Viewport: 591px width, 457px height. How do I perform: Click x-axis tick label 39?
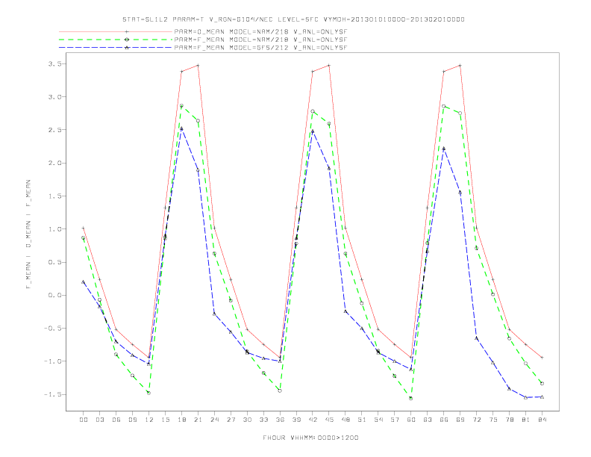[296, 420]
